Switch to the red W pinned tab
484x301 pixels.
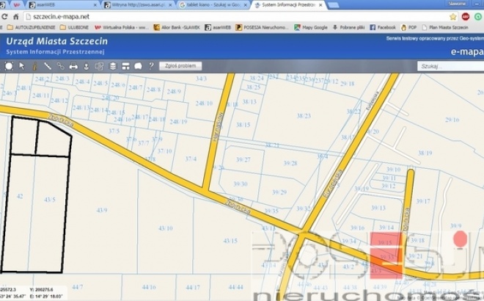click(x=17, y=5)
